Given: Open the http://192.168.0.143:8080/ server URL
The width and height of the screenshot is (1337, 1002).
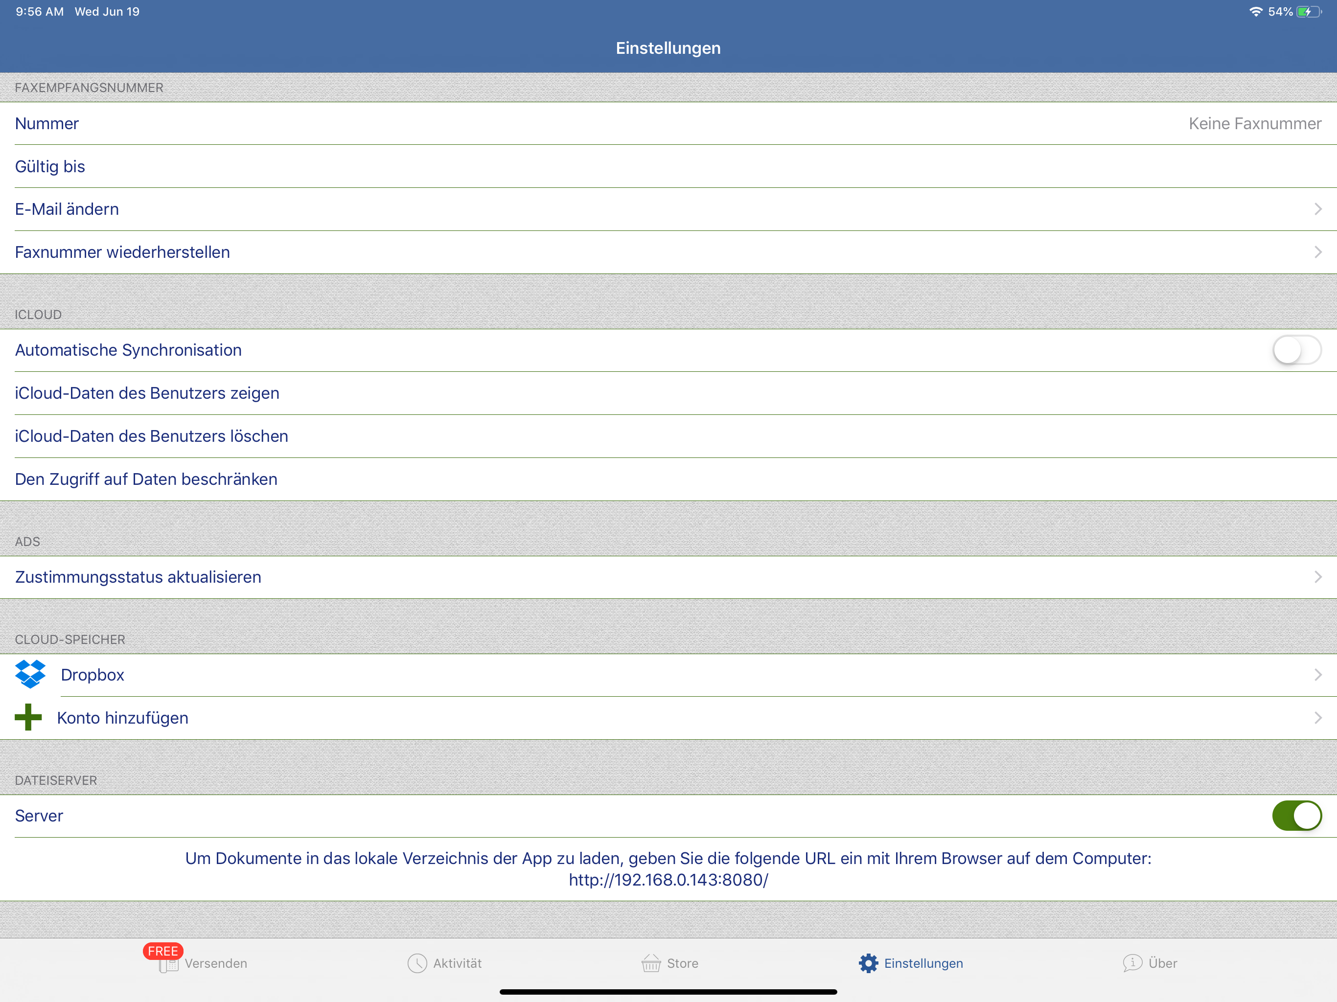Looking at the screenshot, I should (x=668, y=880).
